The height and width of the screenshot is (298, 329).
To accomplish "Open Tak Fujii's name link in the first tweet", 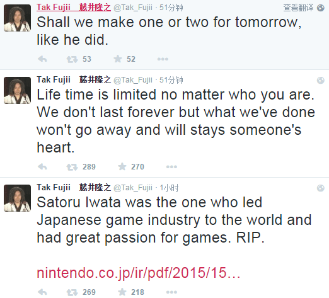I will (x=74, y=8).
